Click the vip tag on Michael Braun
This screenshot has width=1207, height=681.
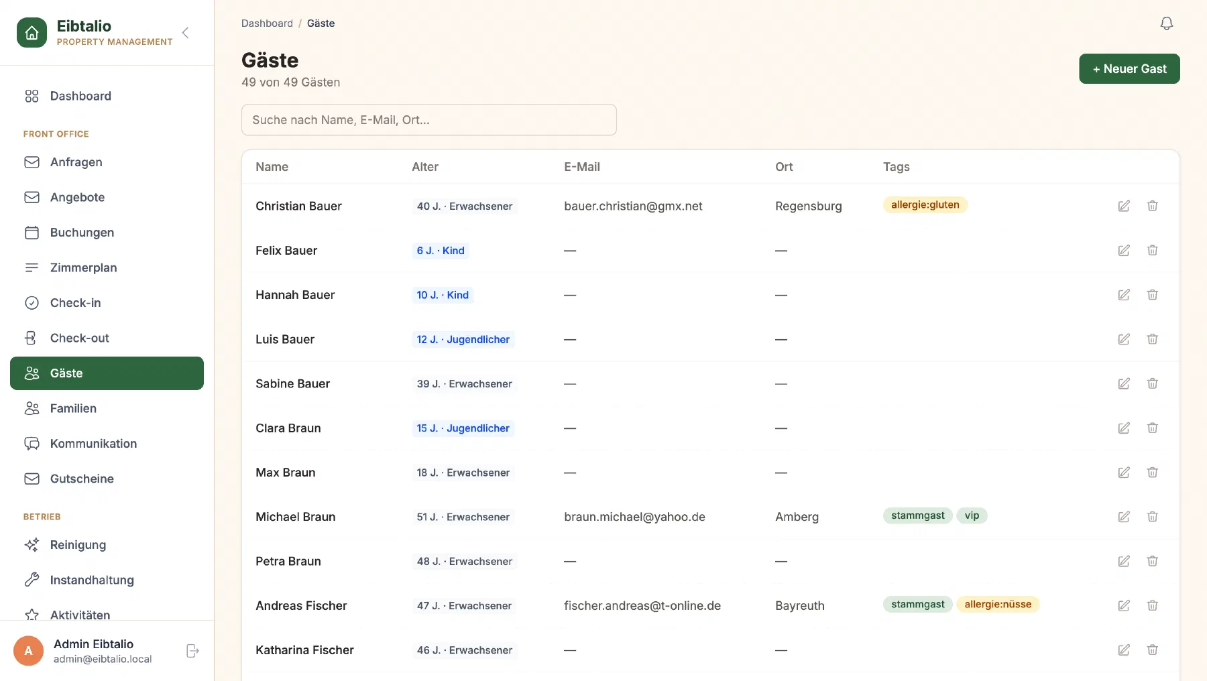coord(972,515)
